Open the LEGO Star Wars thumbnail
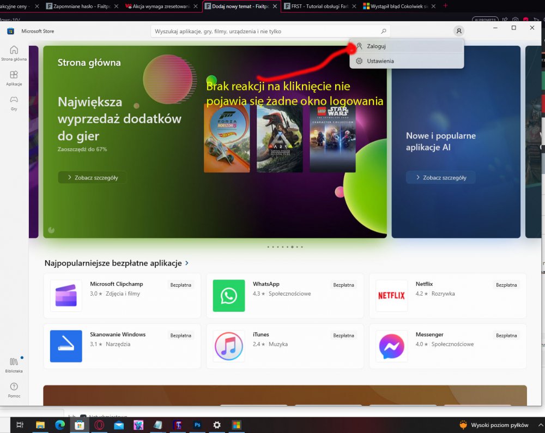545x433 pixels. (x=332, y=137)
